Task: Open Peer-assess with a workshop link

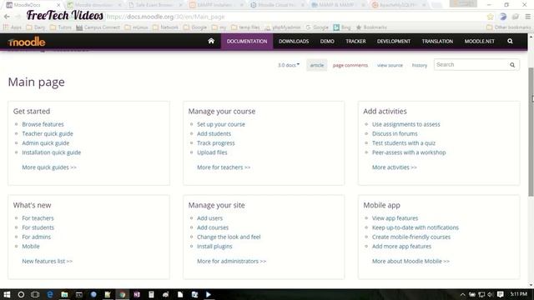Action: pos(409,152)
